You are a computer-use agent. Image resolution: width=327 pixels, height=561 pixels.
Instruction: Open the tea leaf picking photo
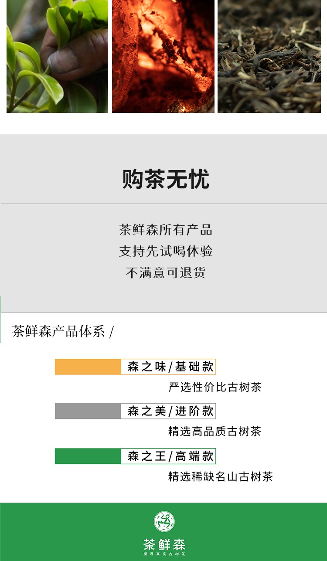pos(57,56)
